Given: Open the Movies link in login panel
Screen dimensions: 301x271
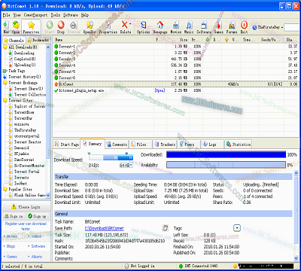Looking at the screenshot, I should (x=11, y=236).
